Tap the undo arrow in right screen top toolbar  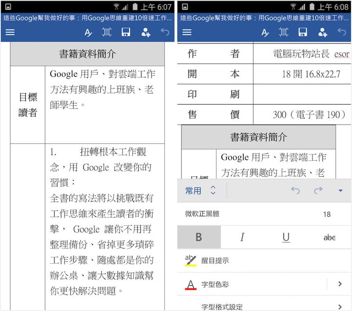click(342, 32)
